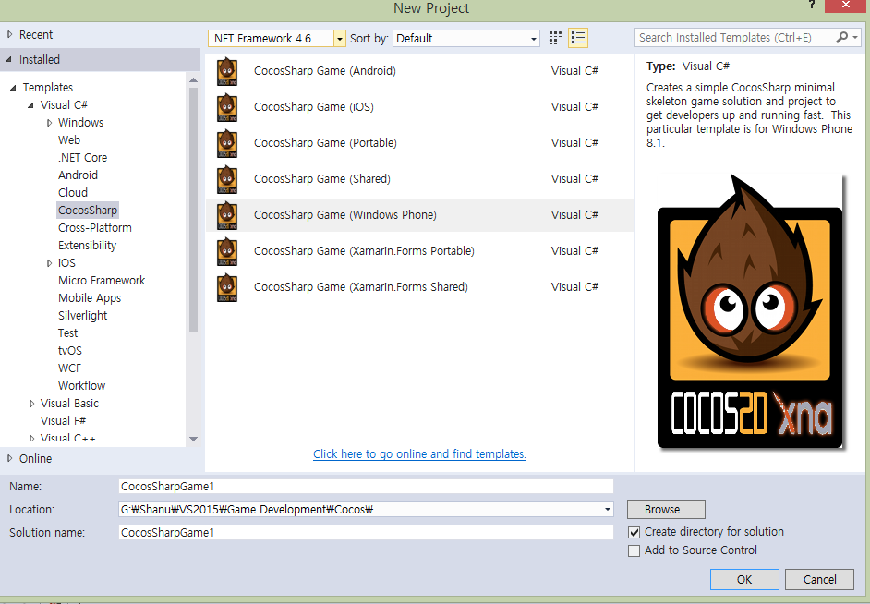The height and width of the screenshot is (604, 870).
Task: Select the Test category
Action: point(67,333)
